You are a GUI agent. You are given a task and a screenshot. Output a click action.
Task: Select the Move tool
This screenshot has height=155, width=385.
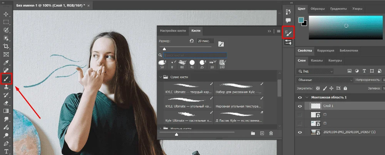click(6, 14)
